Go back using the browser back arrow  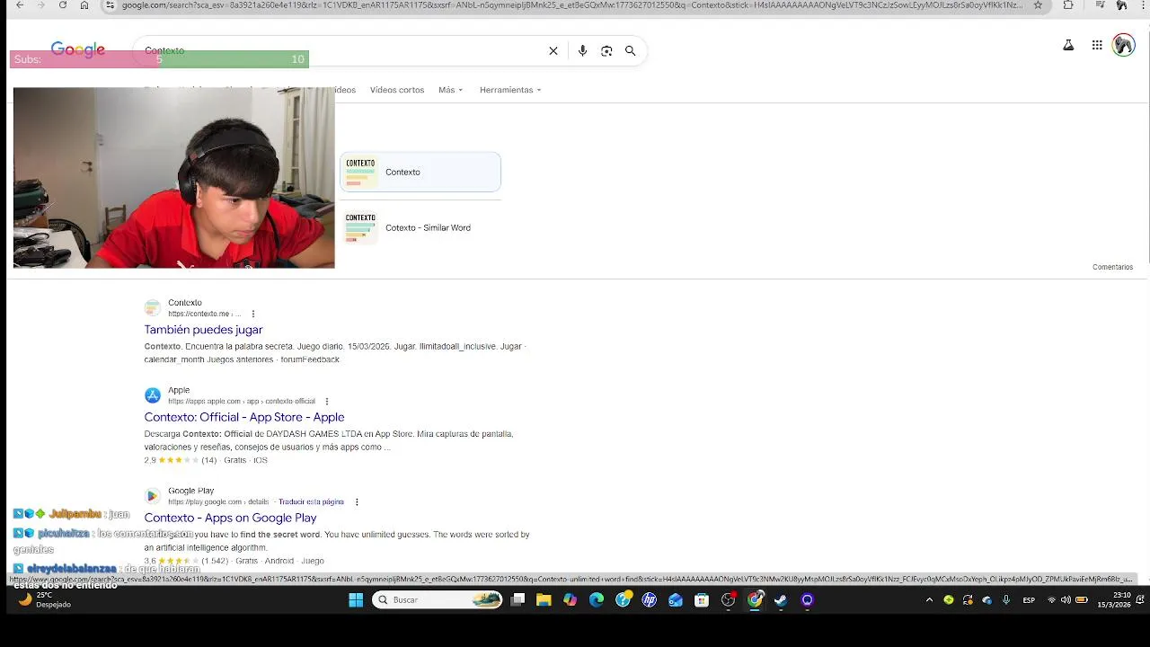click(x=20, y=5)
